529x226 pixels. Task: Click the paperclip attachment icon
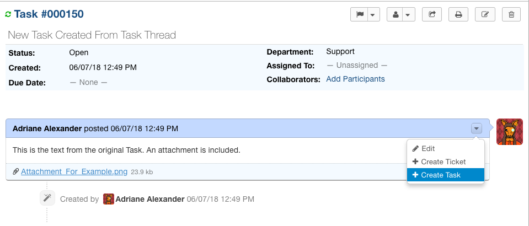pyautogui.click(x=16, y=171)
